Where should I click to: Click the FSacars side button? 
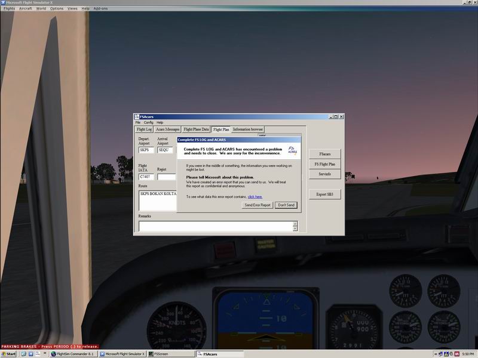324,154
